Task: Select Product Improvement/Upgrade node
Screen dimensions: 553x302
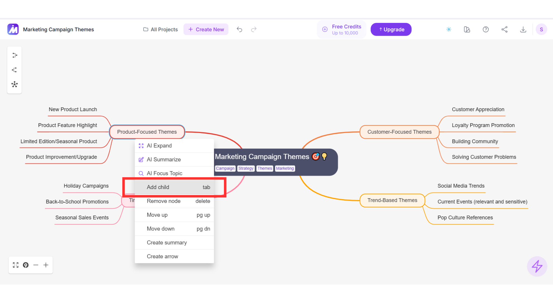Action: click(61, 157)
